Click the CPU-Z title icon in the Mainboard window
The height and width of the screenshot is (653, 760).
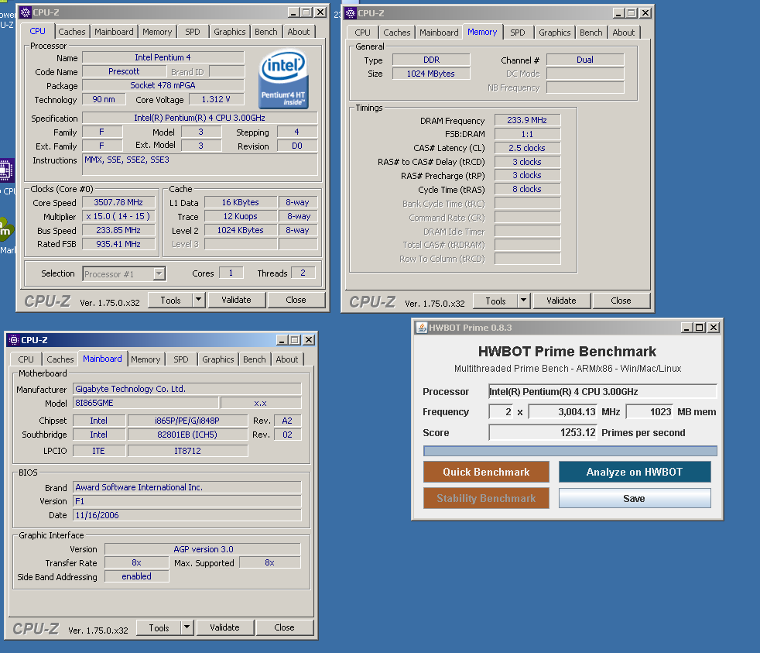[x=14, y=339]
